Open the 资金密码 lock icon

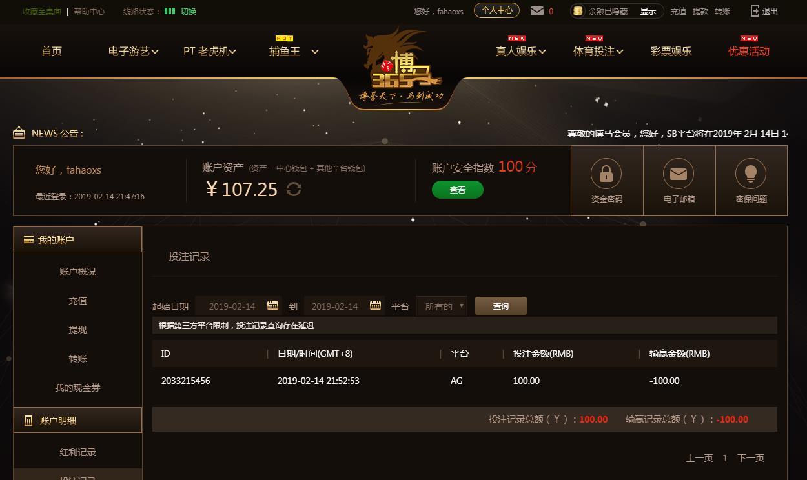[606, 173]
